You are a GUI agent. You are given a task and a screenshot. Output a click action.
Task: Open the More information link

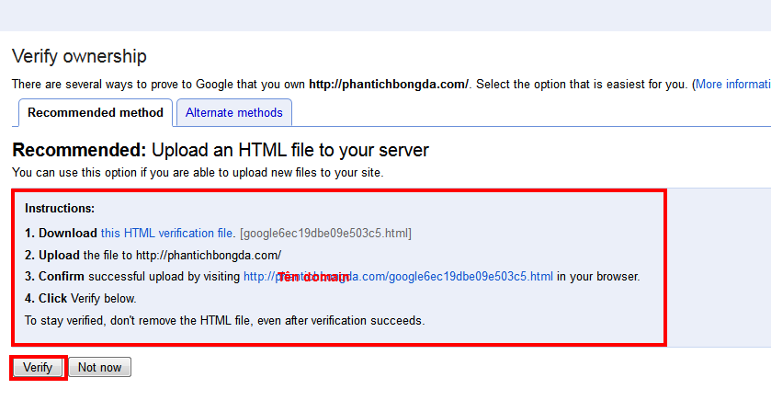click(732, 85)
